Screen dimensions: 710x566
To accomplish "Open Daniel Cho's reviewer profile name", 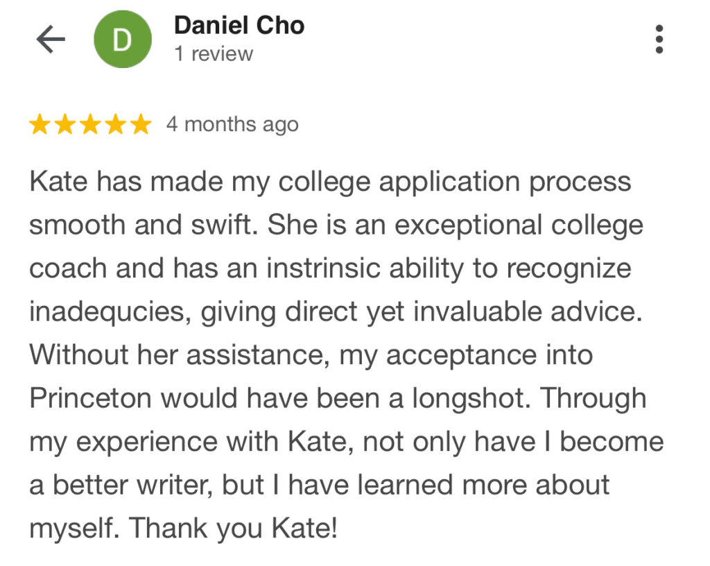I will (239, 26).
